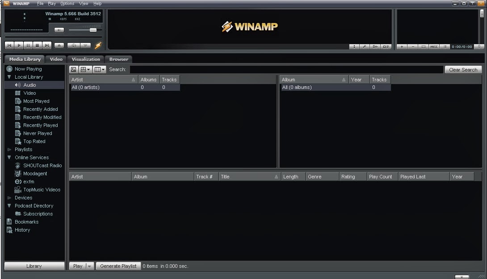The width and height of the screenshot is (487, 279).
Task: Expand the Devices section
Action: tap(8, 198)
